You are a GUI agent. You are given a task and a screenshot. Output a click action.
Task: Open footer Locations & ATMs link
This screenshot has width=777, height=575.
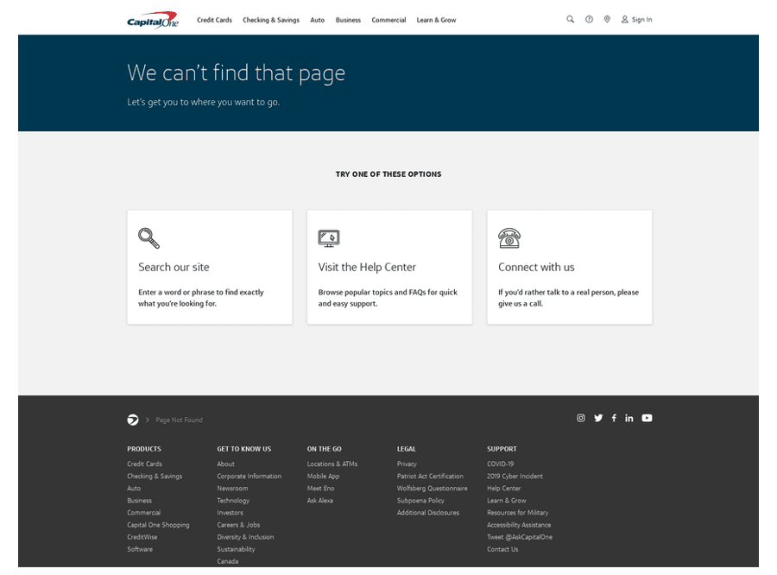[x=332, y=464]
